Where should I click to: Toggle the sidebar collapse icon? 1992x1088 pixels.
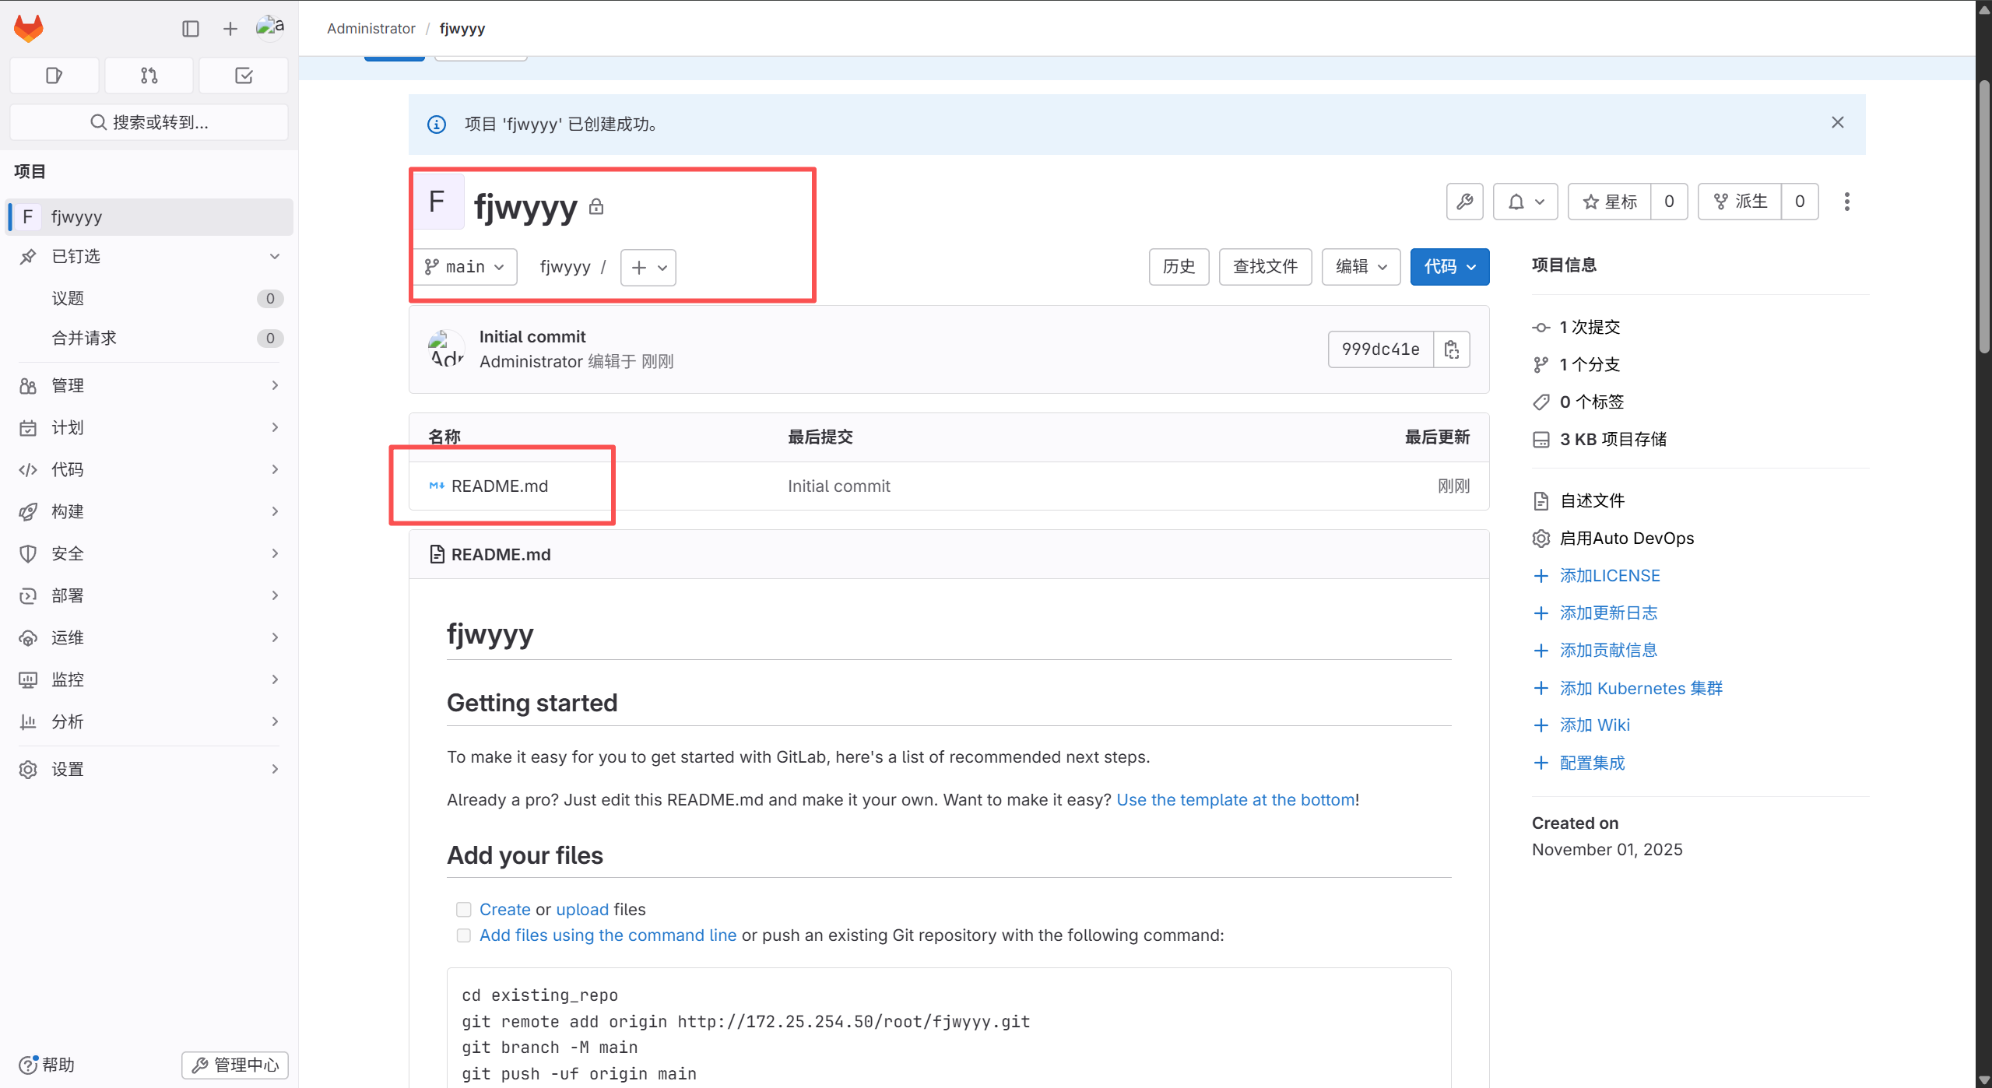tap(191, 29)
